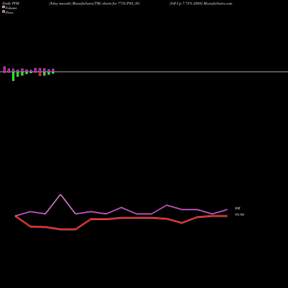Click the red bar in the histogram

click(x=40, y=74)
